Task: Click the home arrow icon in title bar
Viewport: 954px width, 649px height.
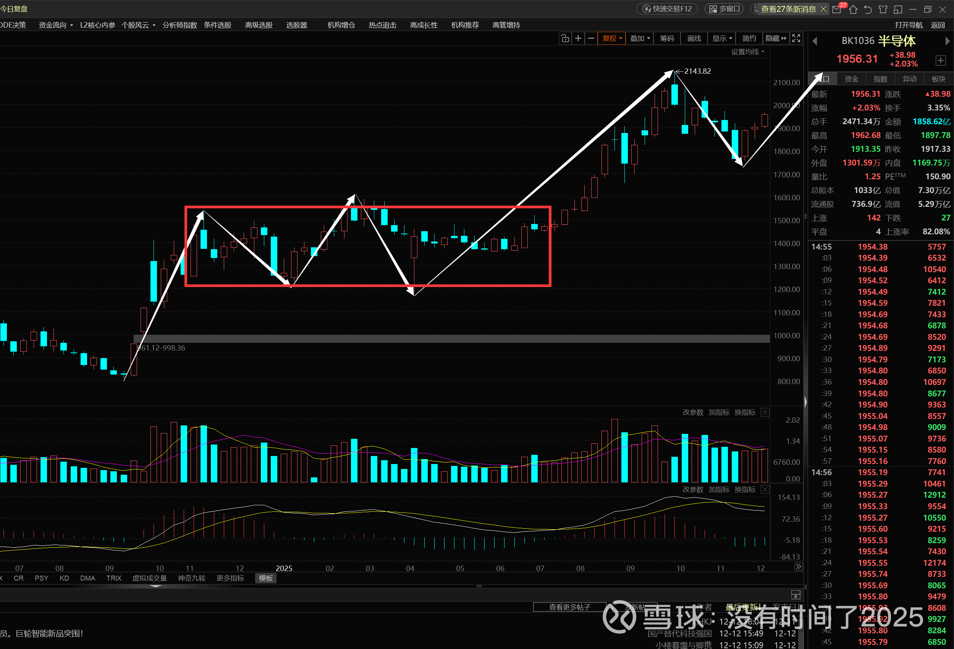Action: (854, 9)
